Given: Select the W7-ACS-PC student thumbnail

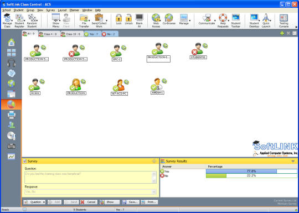Looking at the screenshot, I should pos(120,87).
